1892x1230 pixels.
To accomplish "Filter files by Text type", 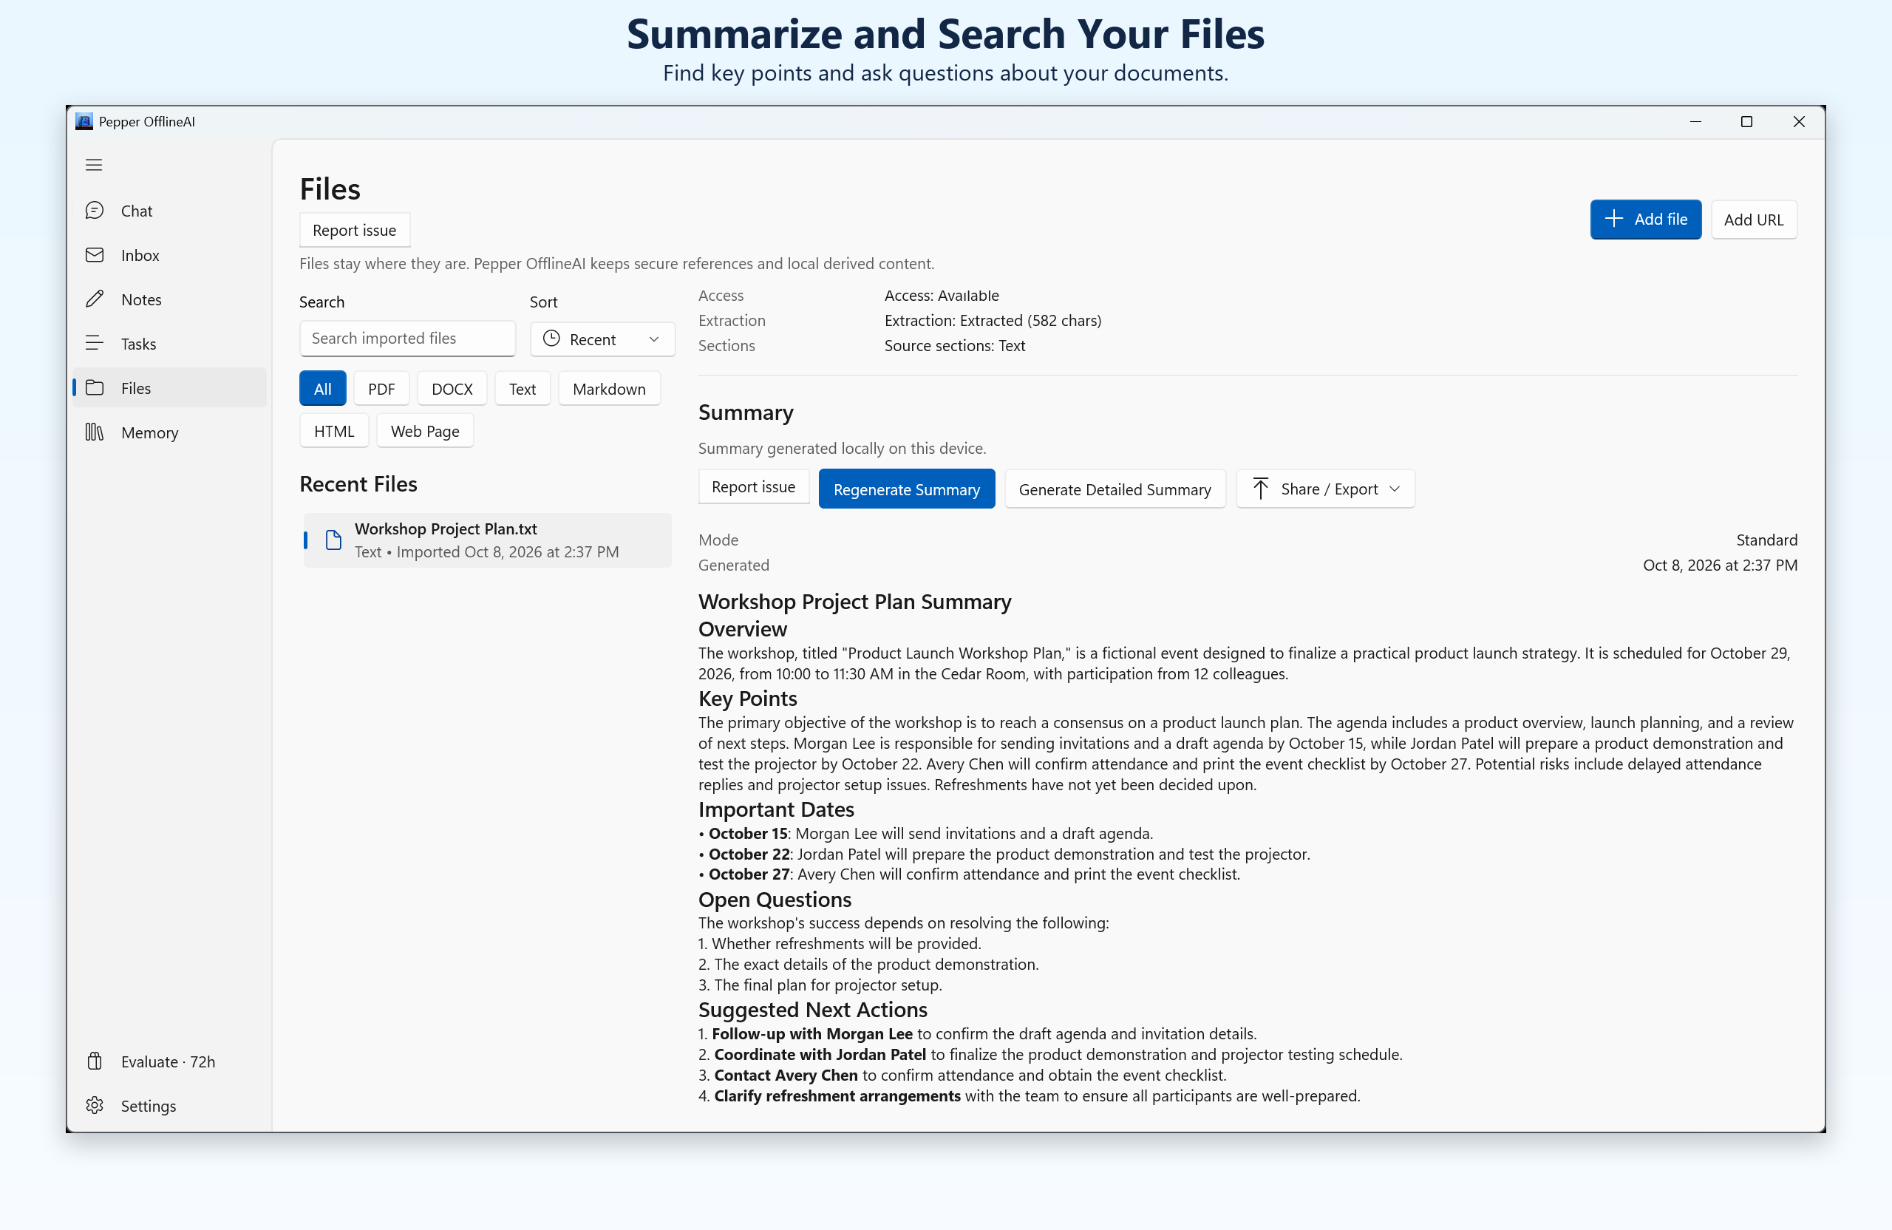I will (x=523, y=389).
